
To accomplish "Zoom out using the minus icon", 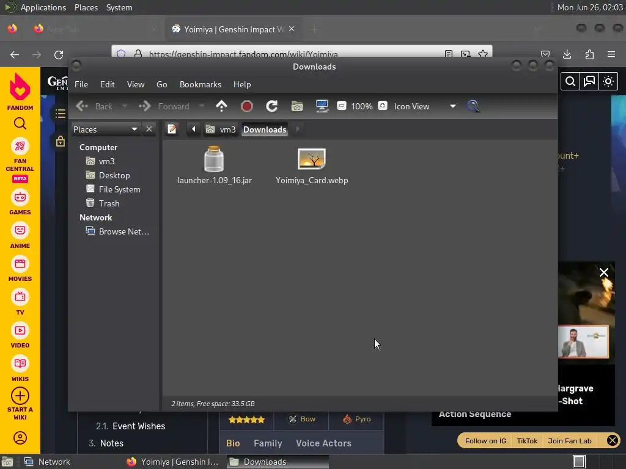I will (341, 106).
